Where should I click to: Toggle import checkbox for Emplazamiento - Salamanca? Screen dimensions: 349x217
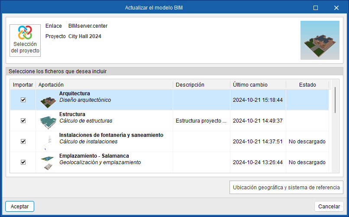23,162
